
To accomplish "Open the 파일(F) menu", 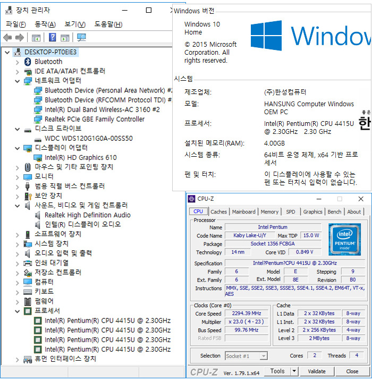I will click(x=16, y=24).
